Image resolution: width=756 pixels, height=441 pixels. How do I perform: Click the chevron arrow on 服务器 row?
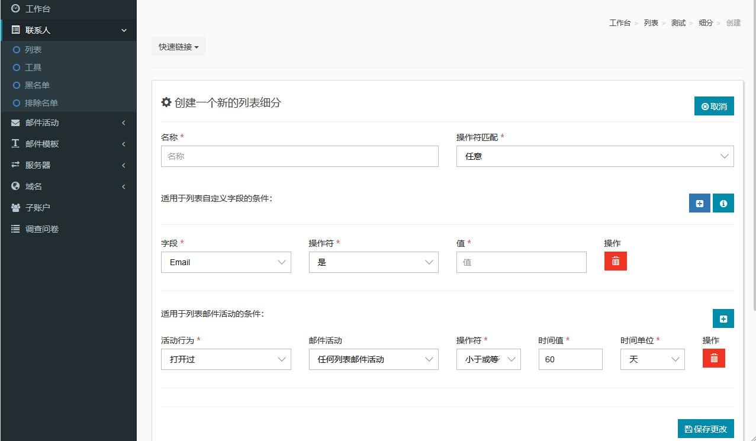tap(124, 165)
